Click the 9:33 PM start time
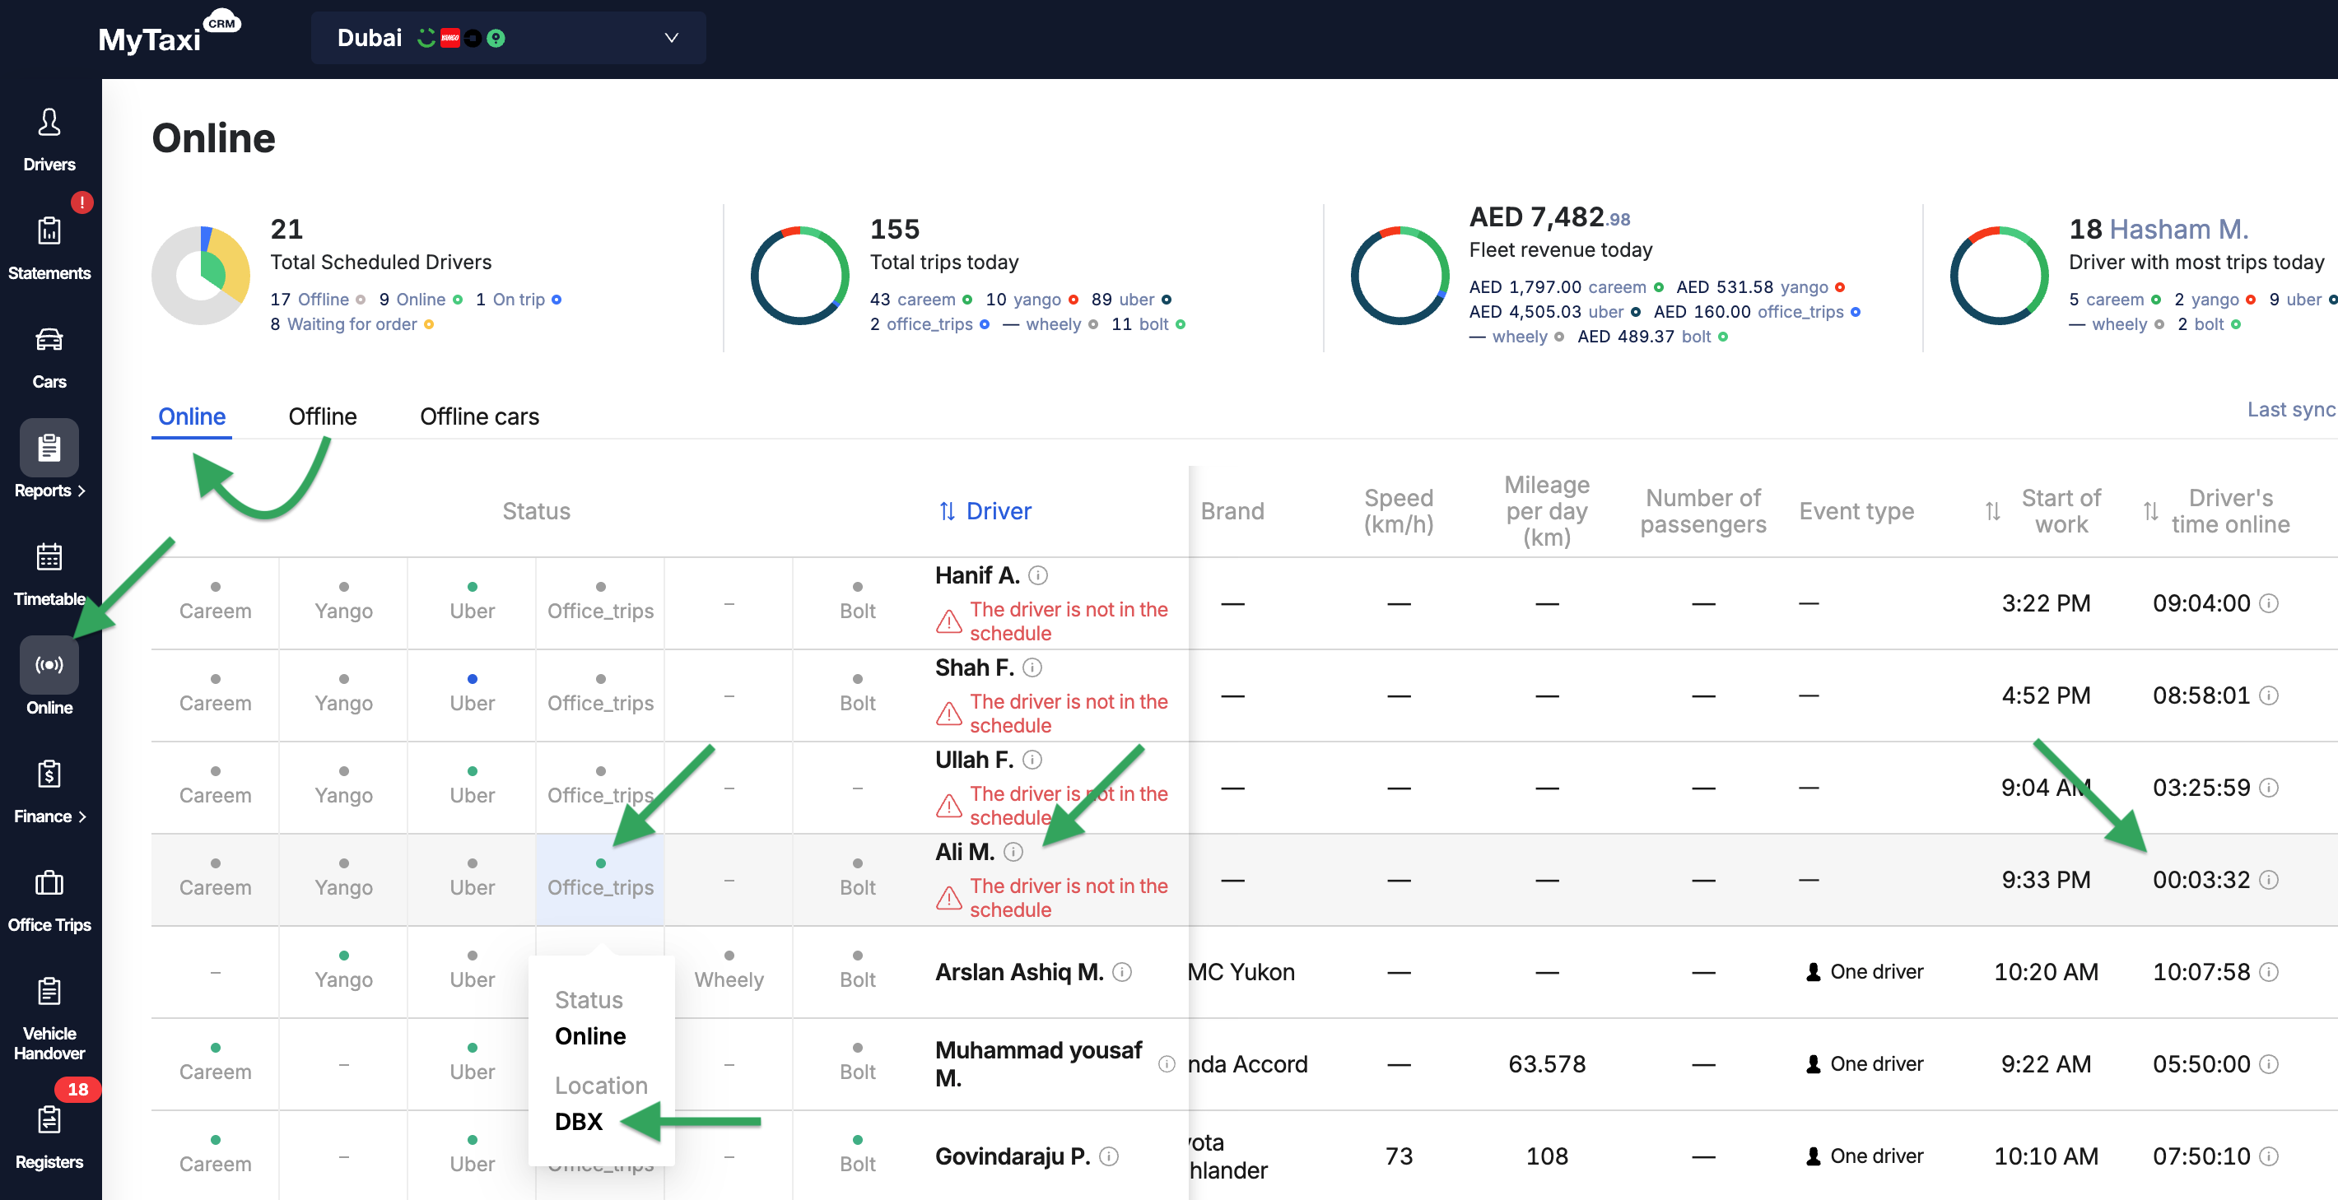Viewport: 2338px width, 1200px height. point(2046,880)
